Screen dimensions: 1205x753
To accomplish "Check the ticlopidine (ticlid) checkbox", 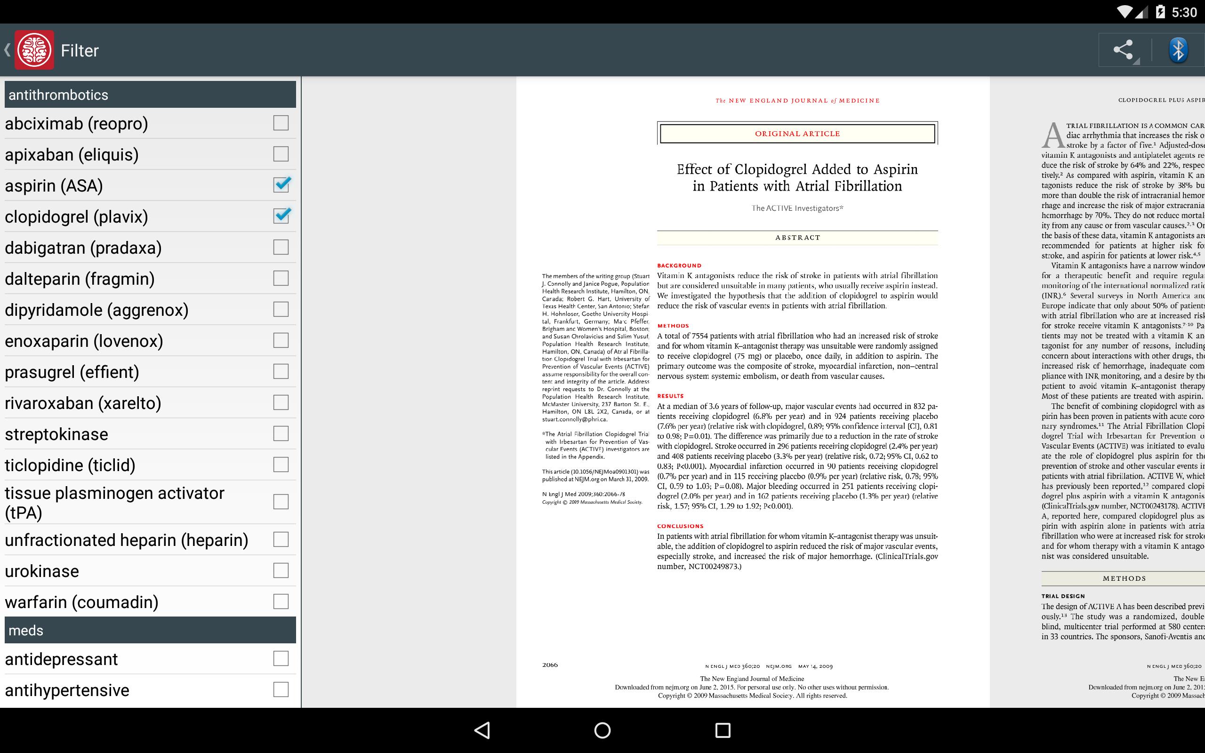I will click(281, 465).
